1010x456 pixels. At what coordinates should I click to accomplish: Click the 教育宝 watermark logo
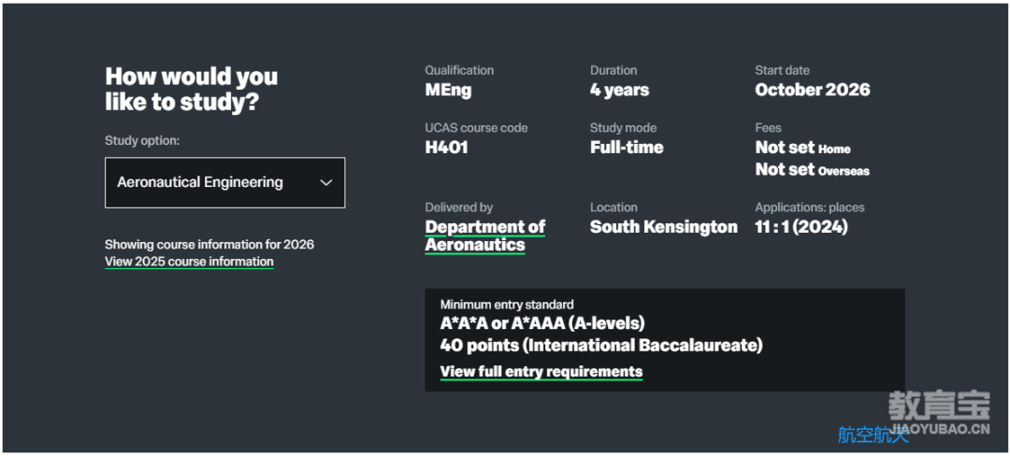click(x=939, y=406)
